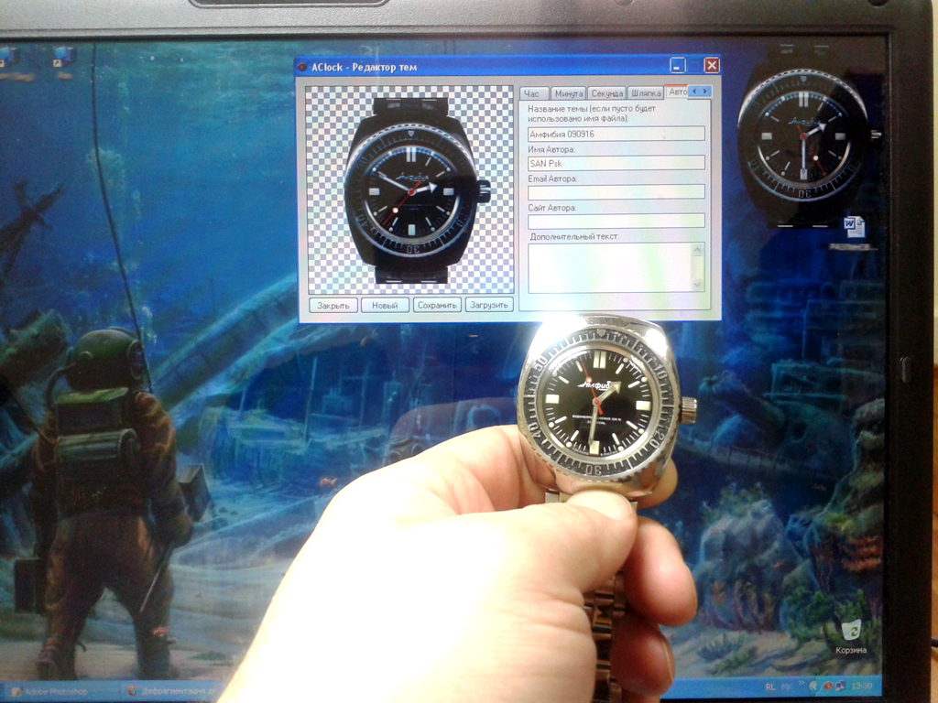Screen dimensions: 938x703
Task: Open the network connection tray icon
Action: click(841, 687)
